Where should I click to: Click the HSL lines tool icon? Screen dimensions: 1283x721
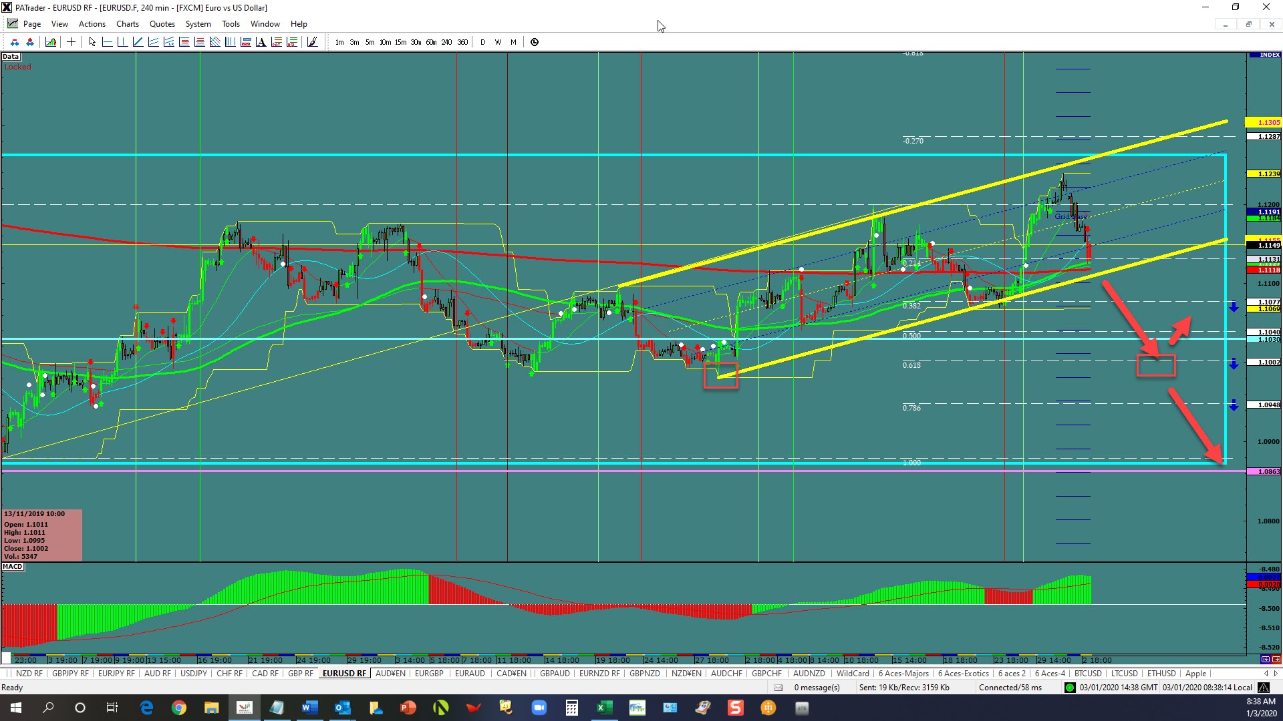(x=292, y=42)
